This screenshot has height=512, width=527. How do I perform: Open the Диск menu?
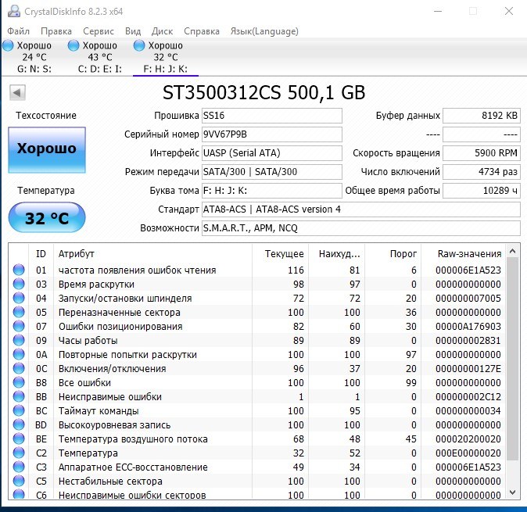click(x=162, y=31)
